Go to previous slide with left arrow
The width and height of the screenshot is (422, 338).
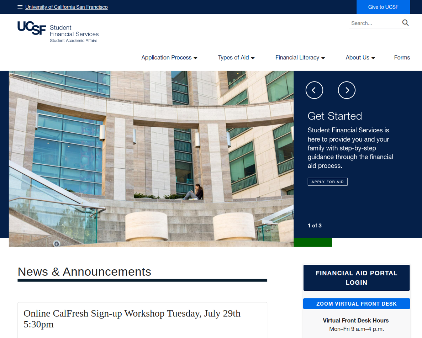[314, 90]
